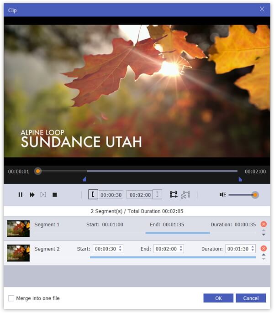Click the toolbar start time field 00:00:30
The width and height of the screenshot is (274, 313).
pos(111,195)
